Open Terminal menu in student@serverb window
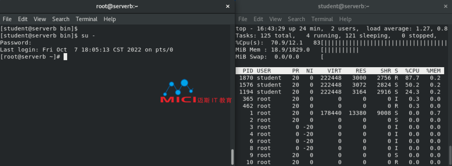 tap(322, 19)
